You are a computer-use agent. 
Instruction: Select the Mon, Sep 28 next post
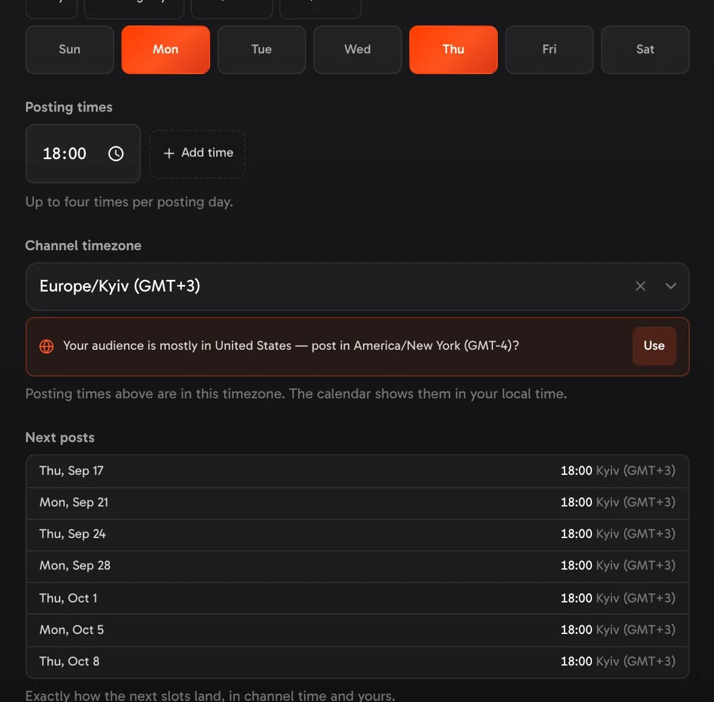click(x=358, y=566)
